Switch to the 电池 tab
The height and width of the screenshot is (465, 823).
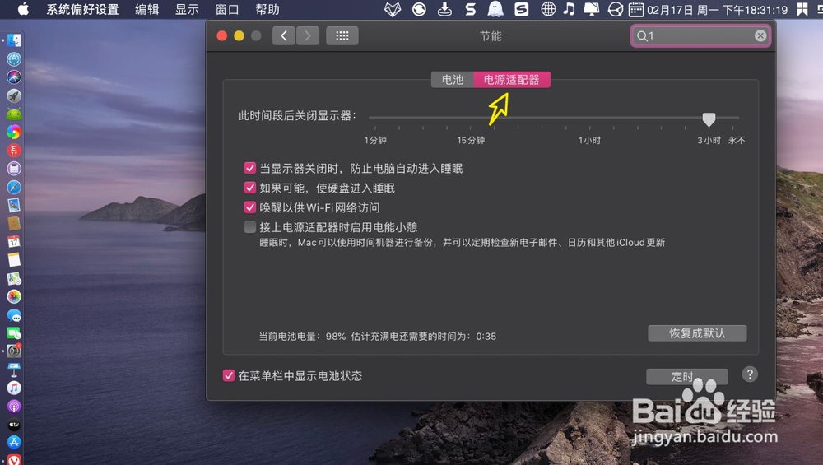[453, 80]
